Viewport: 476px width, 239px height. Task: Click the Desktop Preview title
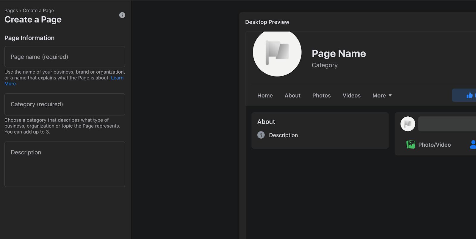[267, 22]
